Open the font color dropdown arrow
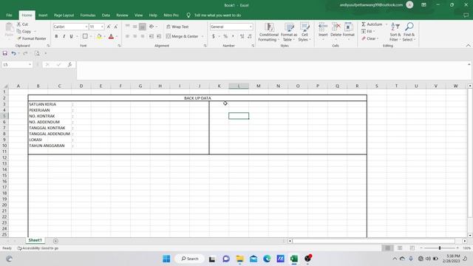 tap(117, 36)
